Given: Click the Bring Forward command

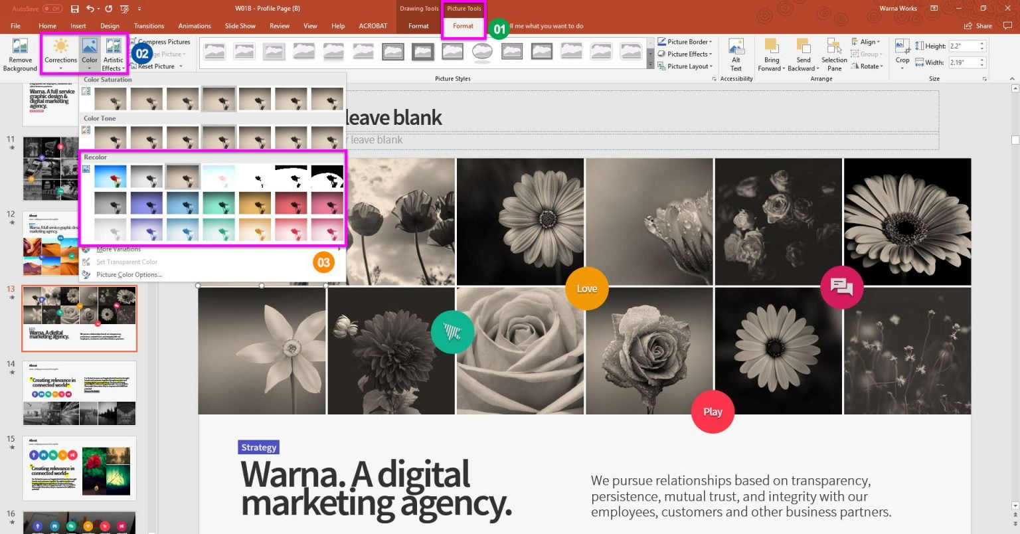Looking at the screenshot, I should coord(771,53).
